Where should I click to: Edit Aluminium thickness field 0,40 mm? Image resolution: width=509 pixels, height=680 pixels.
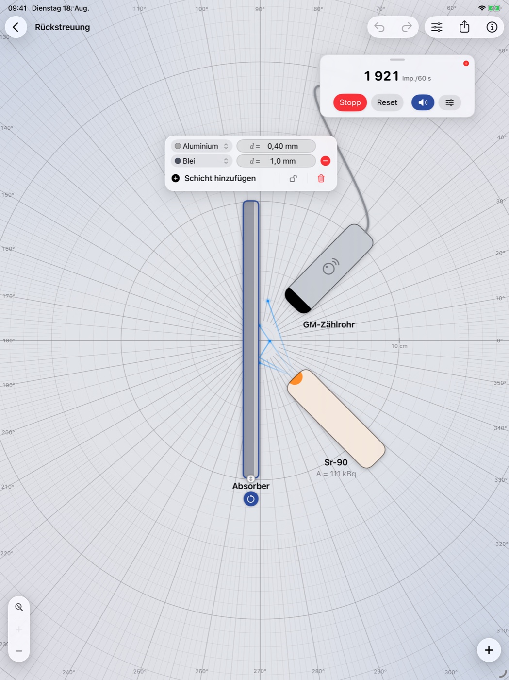pyautogui.click(x=276, y=146)
